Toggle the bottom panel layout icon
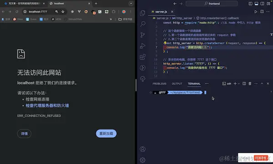The width and height of the screenshot is (273, 164). coord(256,4)
